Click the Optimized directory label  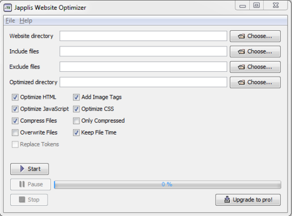pos(34,82)
